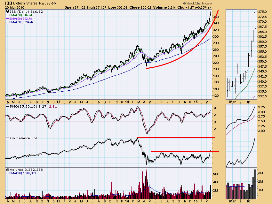Select the PMO(35,20,10) 3.27 label
The image size is (272, 204).
(x=28, y=106)
